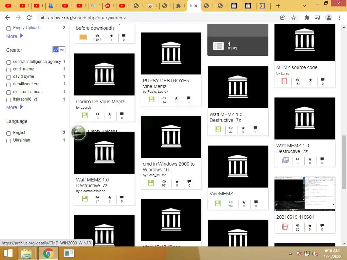Check the central intelligence agency creator checkbox
This screenshot has width=347, height=260.
pyautogui.click(x=8, y=62)
